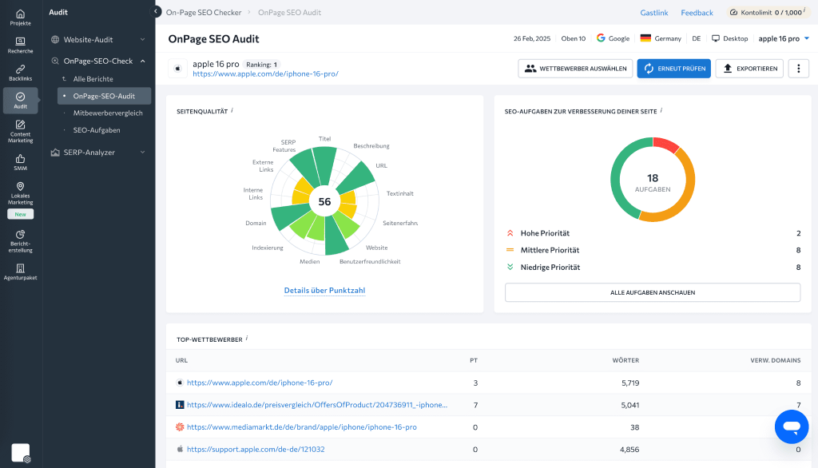Click the Germany flag icon
This screenshot has height=468, width=818.
coord(645,38)
